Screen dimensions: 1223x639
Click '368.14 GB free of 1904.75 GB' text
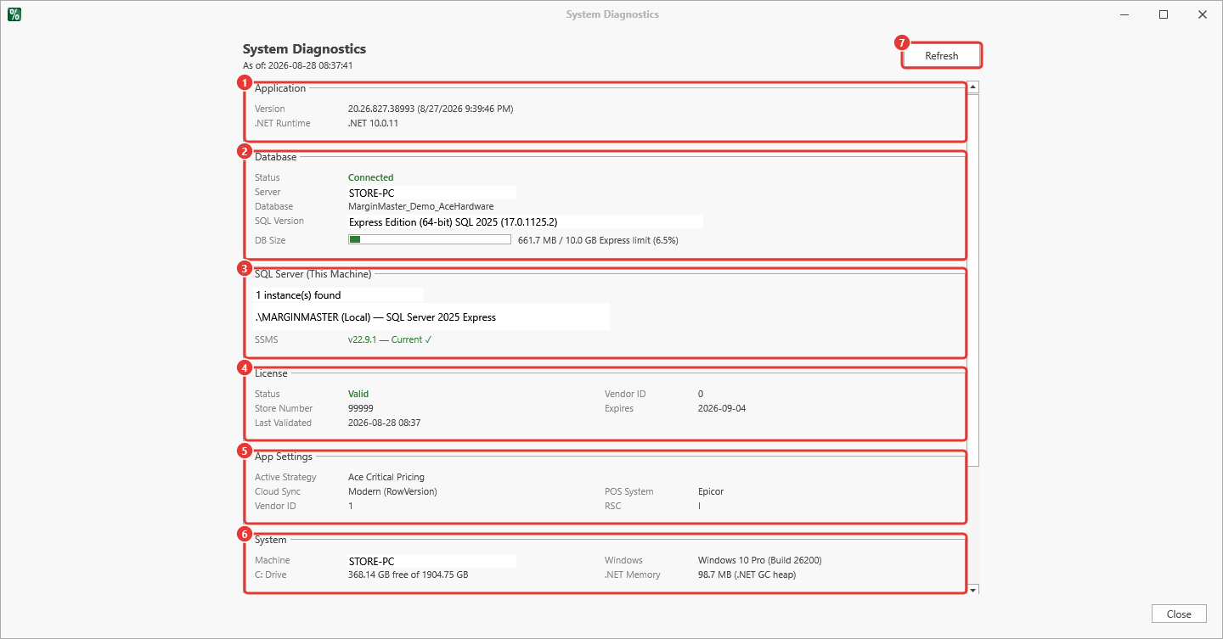408,575
